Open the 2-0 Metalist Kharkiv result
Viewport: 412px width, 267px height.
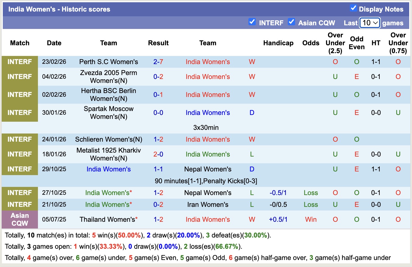click(x=158, y=154)
